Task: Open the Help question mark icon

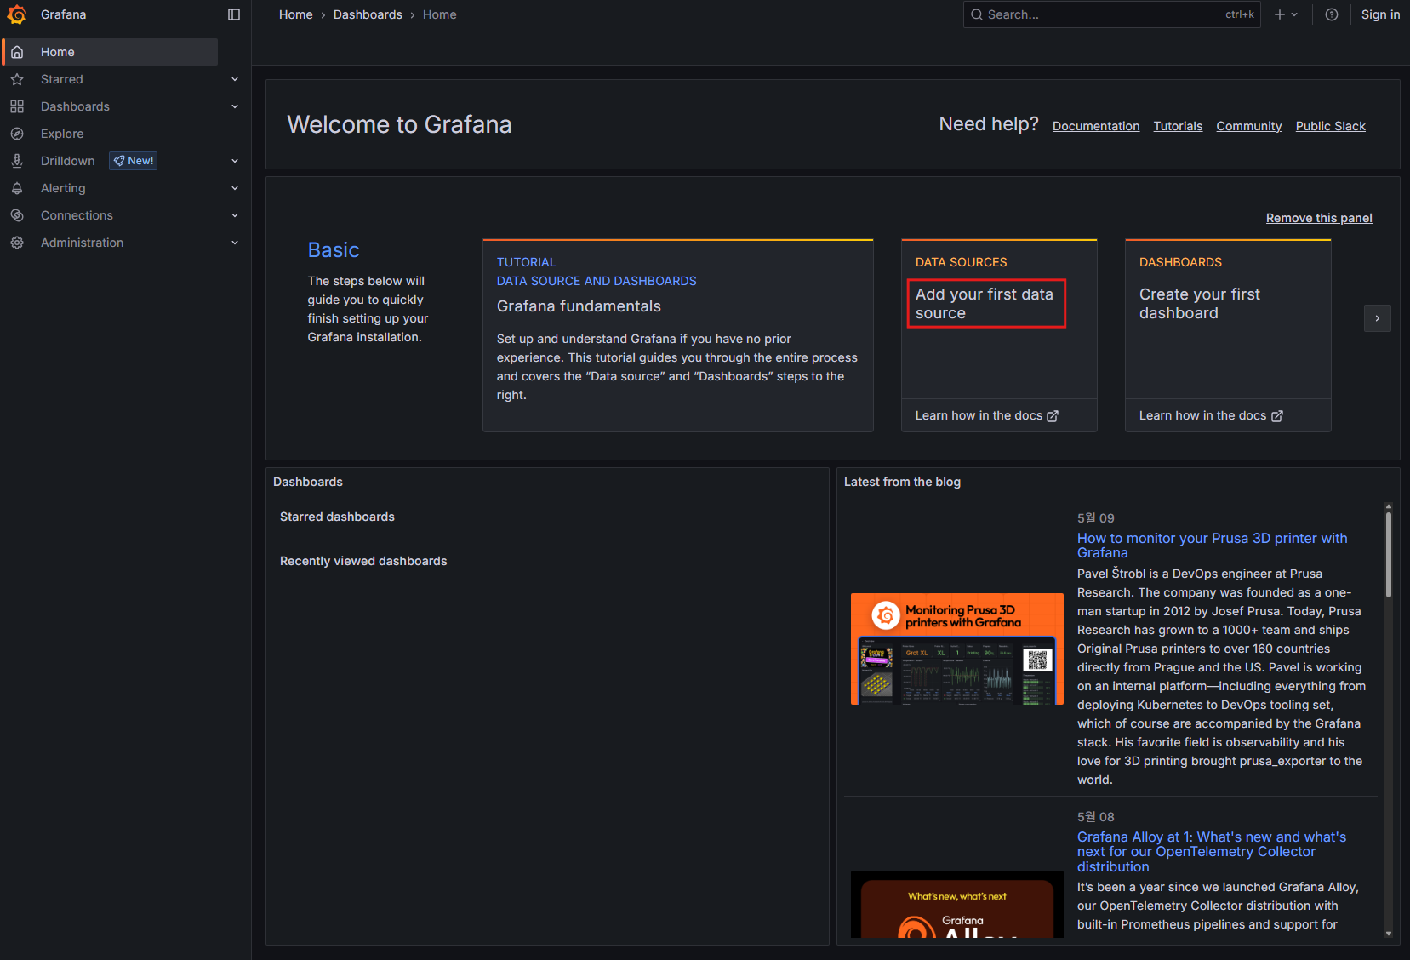Action: (1332, 14)
